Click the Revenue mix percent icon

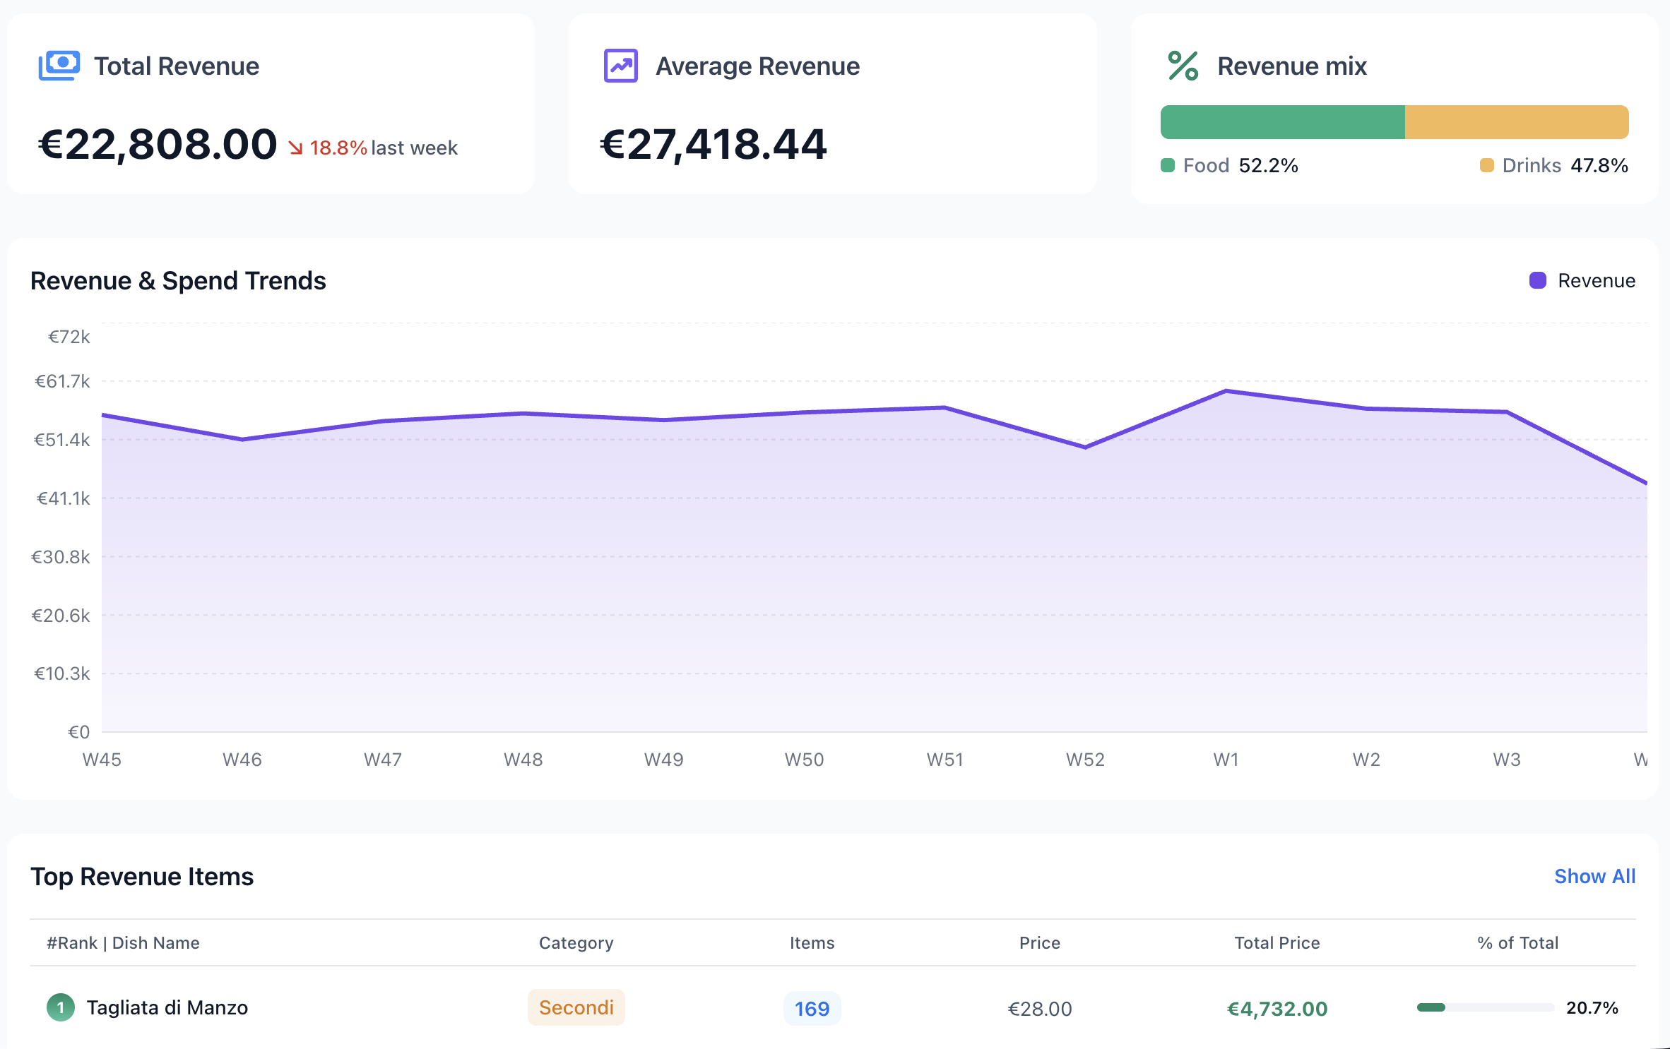(x=1183, y=66)
